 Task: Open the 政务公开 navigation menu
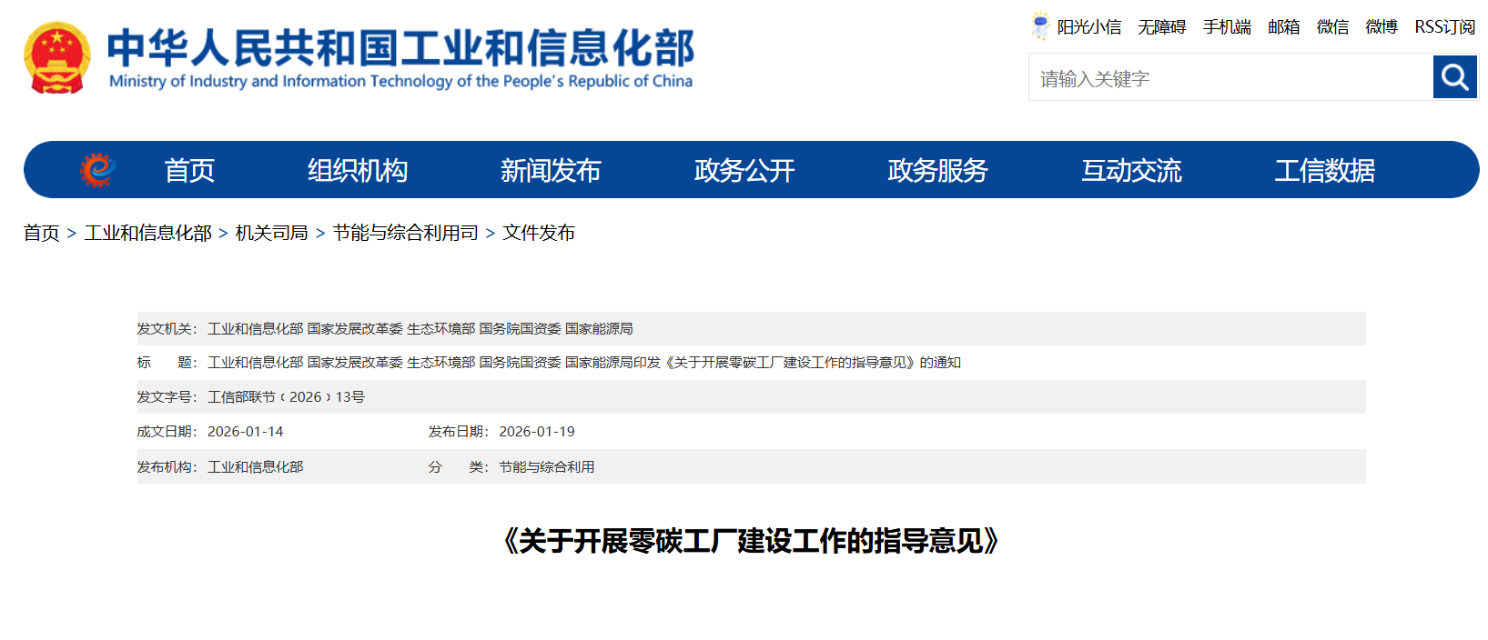(744, 170)
